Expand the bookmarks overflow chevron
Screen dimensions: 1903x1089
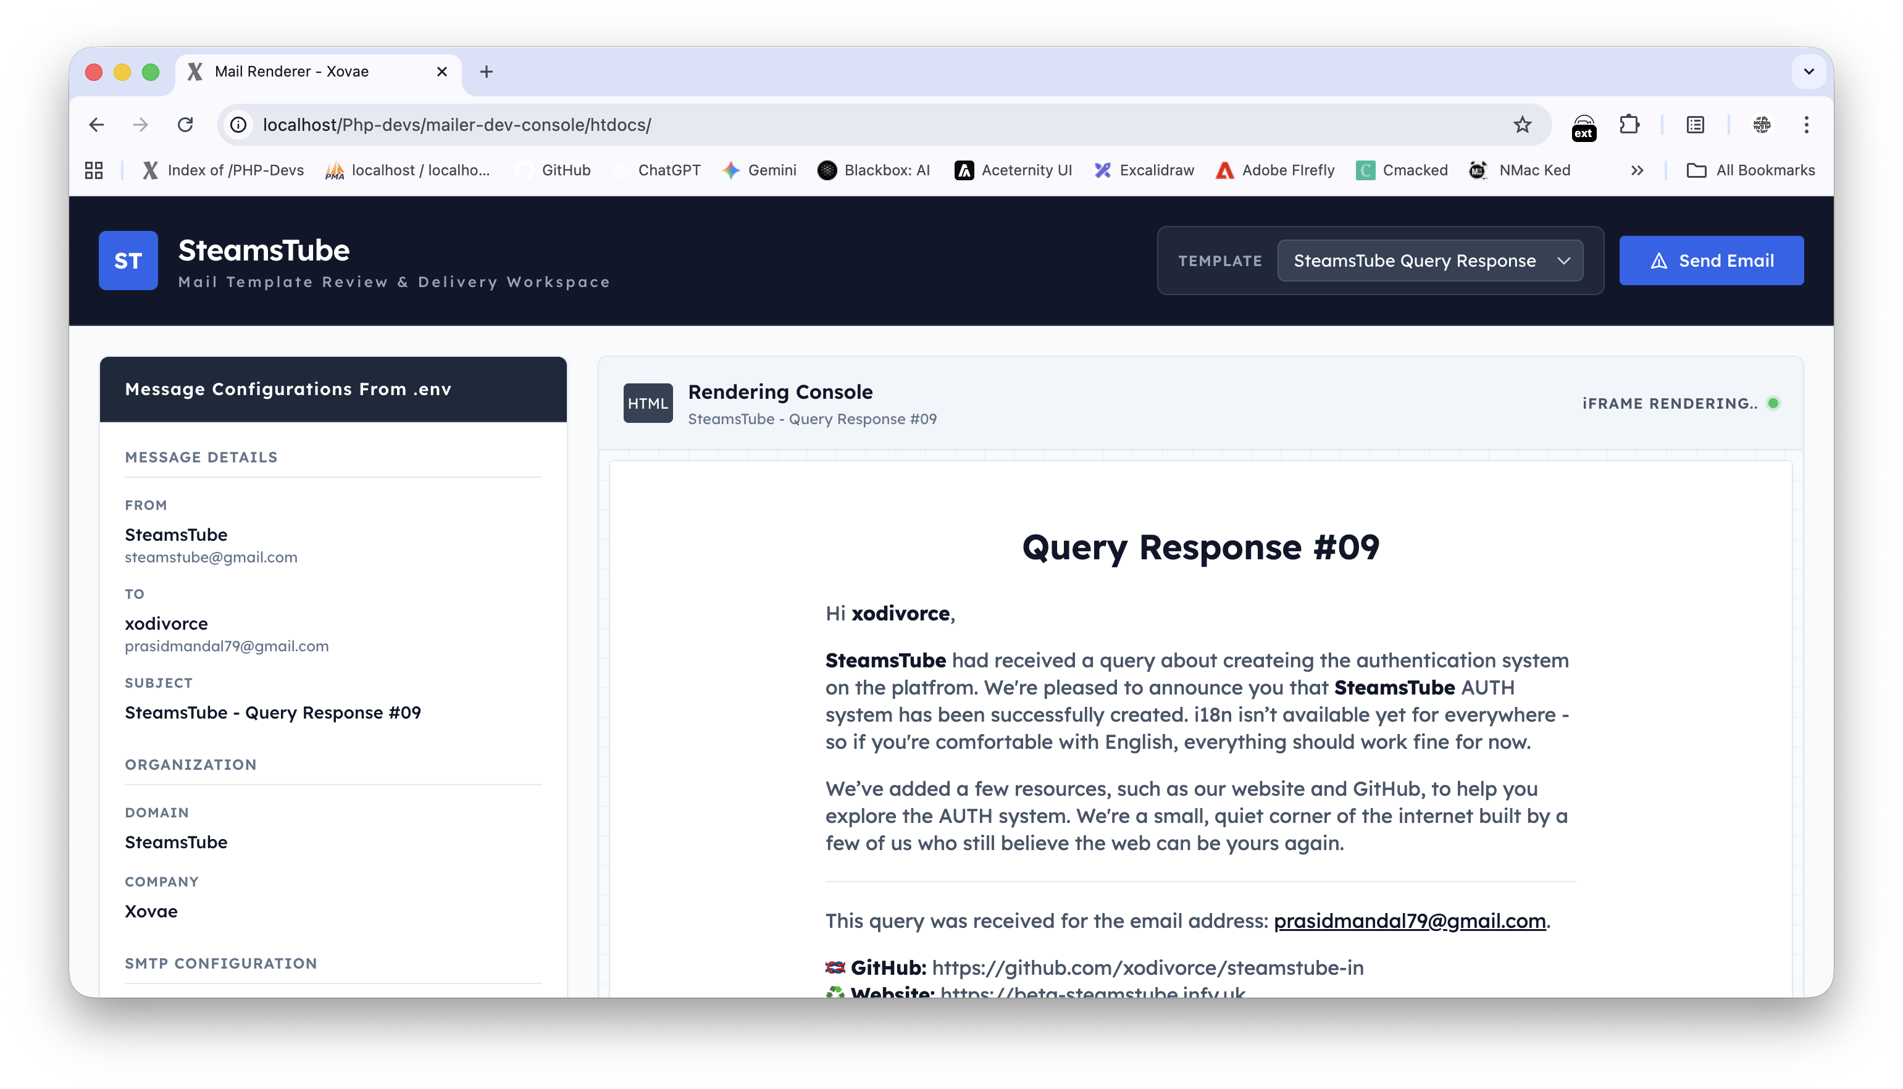pos(1637,170)
